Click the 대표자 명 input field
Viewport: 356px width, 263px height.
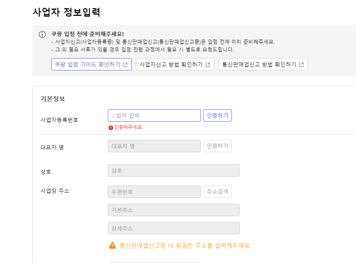(154, 146)
